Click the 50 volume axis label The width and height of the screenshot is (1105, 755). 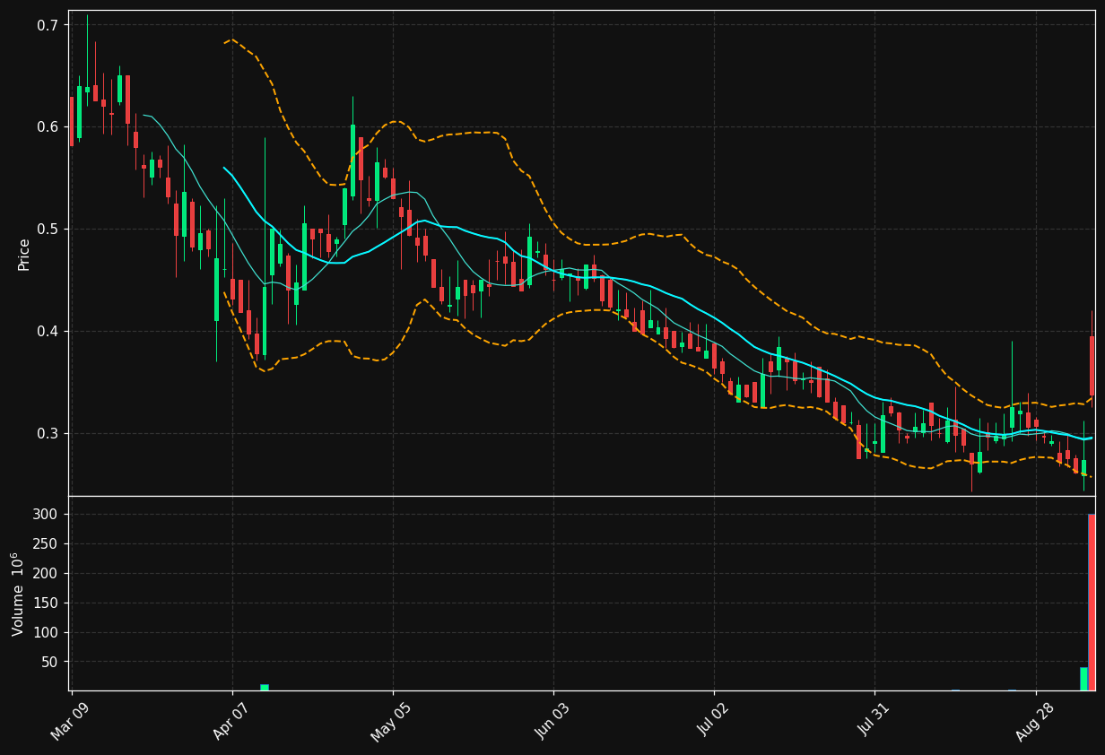[x=51, y=663]
